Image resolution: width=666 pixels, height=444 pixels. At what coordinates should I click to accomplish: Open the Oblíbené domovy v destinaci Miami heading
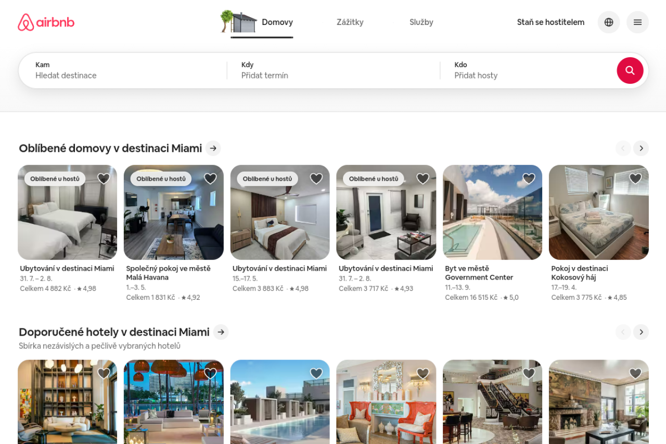coord(110,148)
